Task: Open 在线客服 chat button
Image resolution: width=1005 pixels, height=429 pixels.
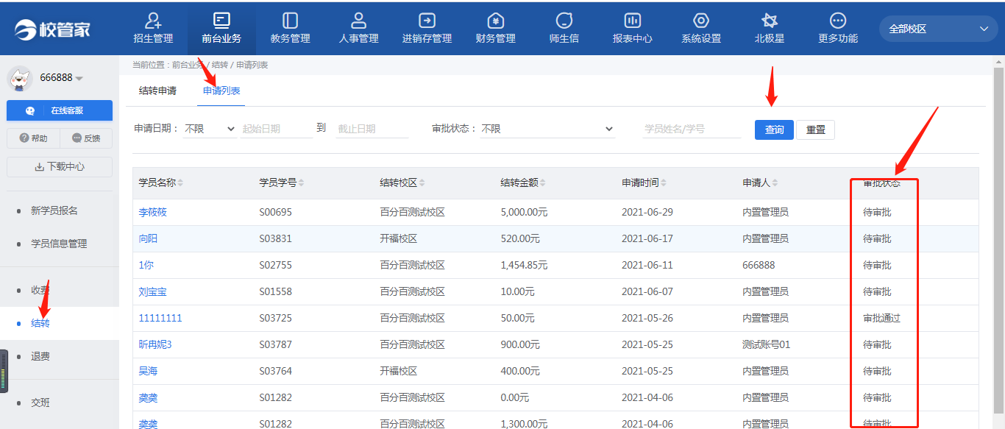Action: [60, 110]
